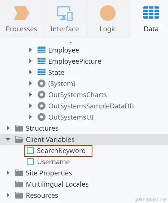The image size is (168, 203).
Task: Click the Logic circle icon
Action: coord(108,13)
